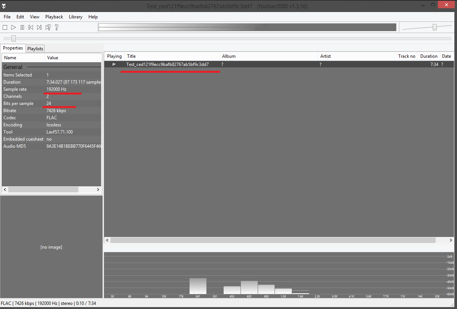This screenshot has height=309, width=457.
Task: Click the seek bar position handle
Action: (14, 38)
